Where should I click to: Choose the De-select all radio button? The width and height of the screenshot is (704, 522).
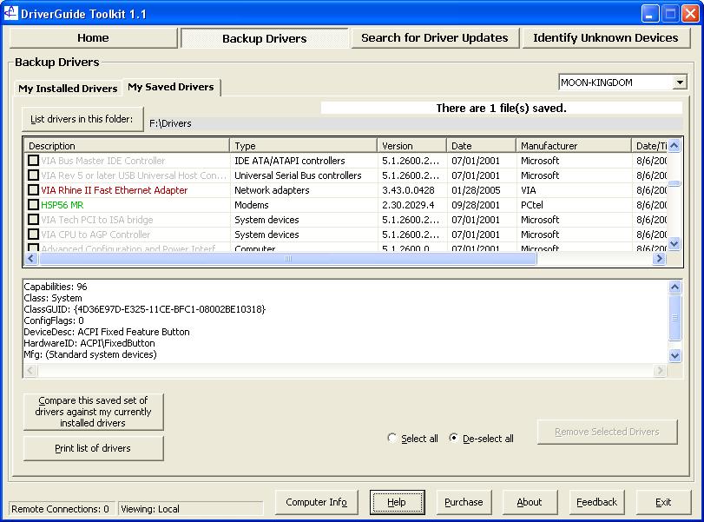click(453, 438)
